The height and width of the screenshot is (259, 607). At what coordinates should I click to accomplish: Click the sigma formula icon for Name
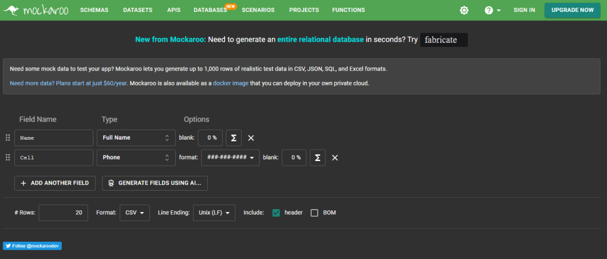(233, 138)
